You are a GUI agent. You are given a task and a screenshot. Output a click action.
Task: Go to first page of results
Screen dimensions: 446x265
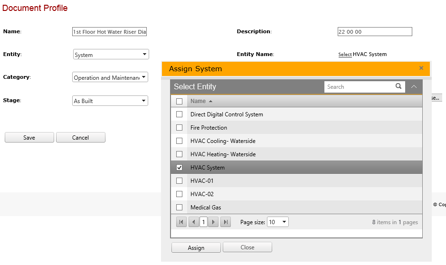pos(181,222)
